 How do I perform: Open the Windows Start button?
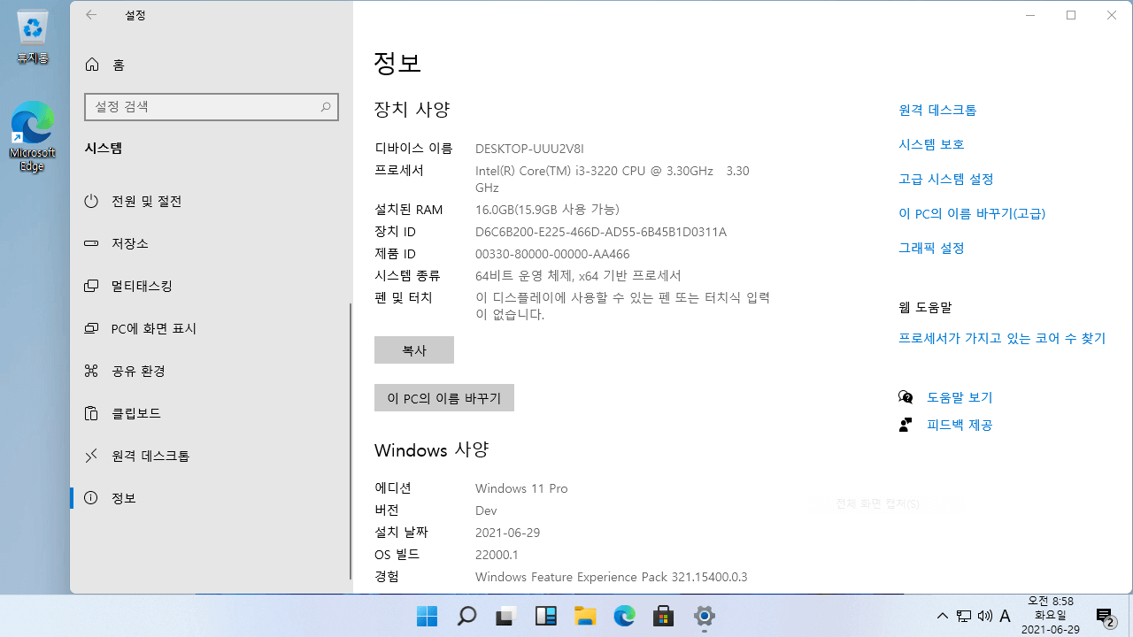pyautogui.click(x=427, y=616)
